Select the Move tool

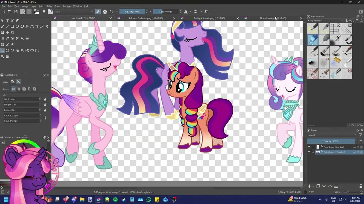tap(7, 32)
